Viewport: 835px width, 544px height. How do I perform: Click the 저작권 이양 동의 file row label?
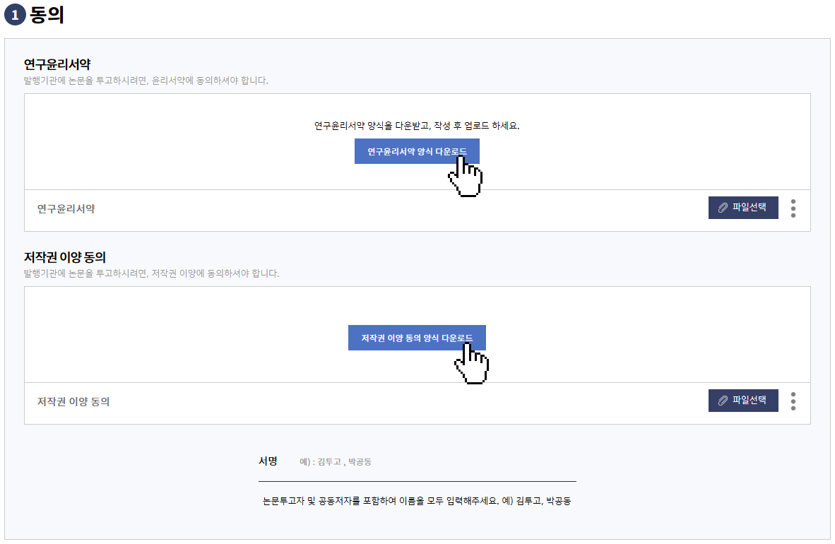click(x=73, y=402)
